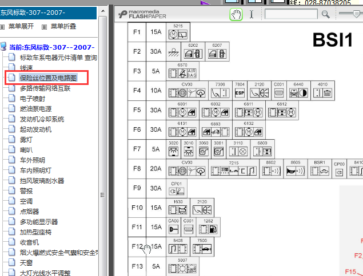Click the FlashPaper search magnifier icon
The width and height of the screenshot is (363, 276).
tap(325, 14)
